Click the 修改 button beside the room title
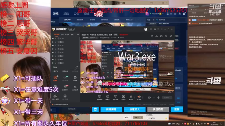 [116, 35]
